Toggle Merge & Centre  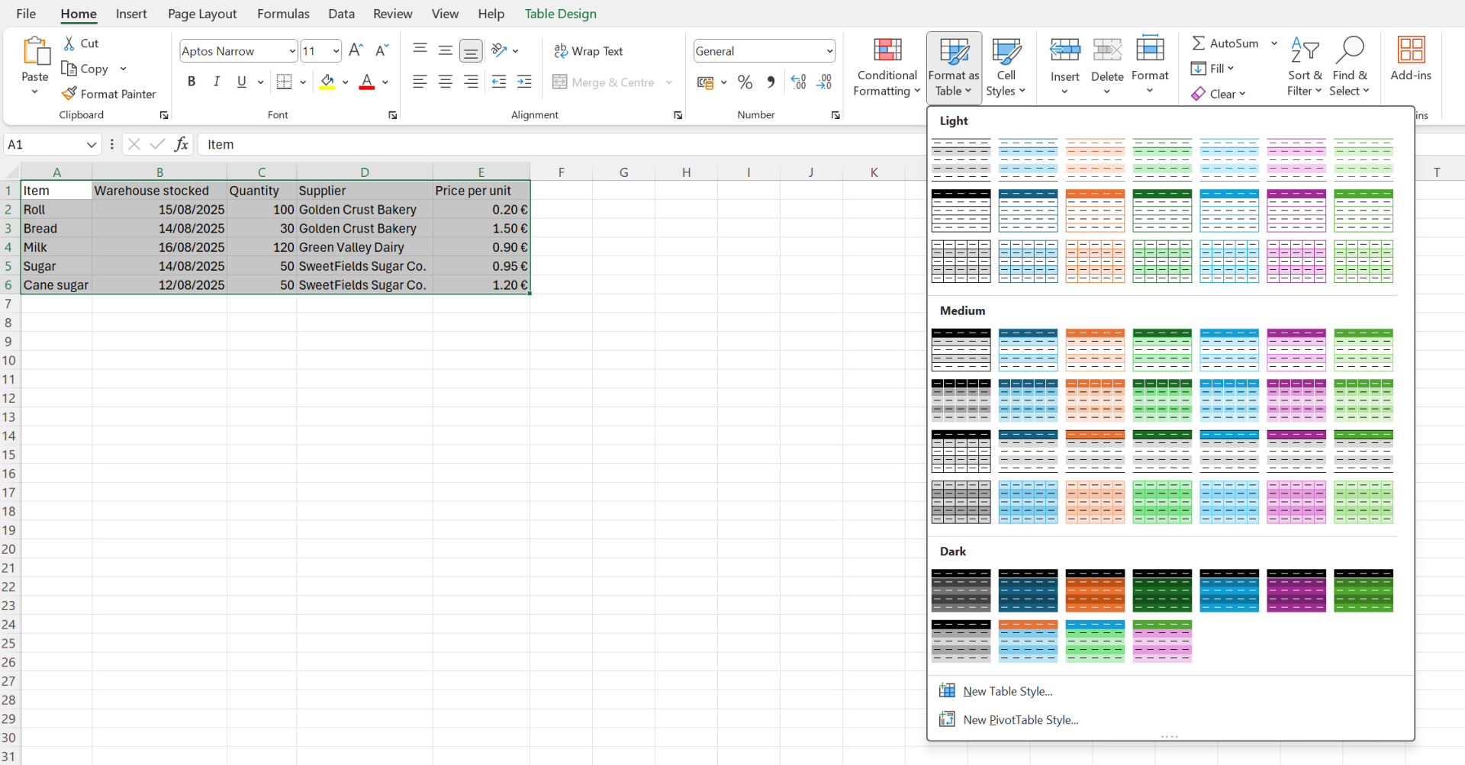[604, 82]
